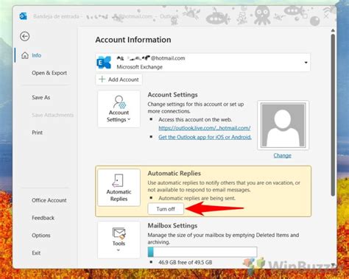Click the Microsoft Exchange label

(139, 67)
